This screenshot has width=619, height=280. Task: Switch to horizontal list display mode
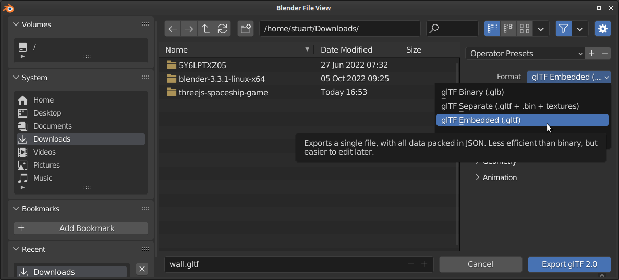pyautogui.click(x=508, y=29)
